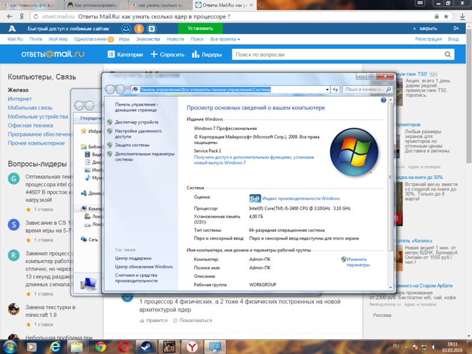Switch to the "как повысить фпс" browser tab
This screenshot has width=472, height=354.
pyautogui.click(x=32, y=5)
